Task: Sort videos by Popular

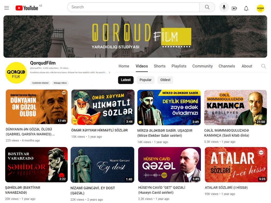Action: (x=145, y=80)
